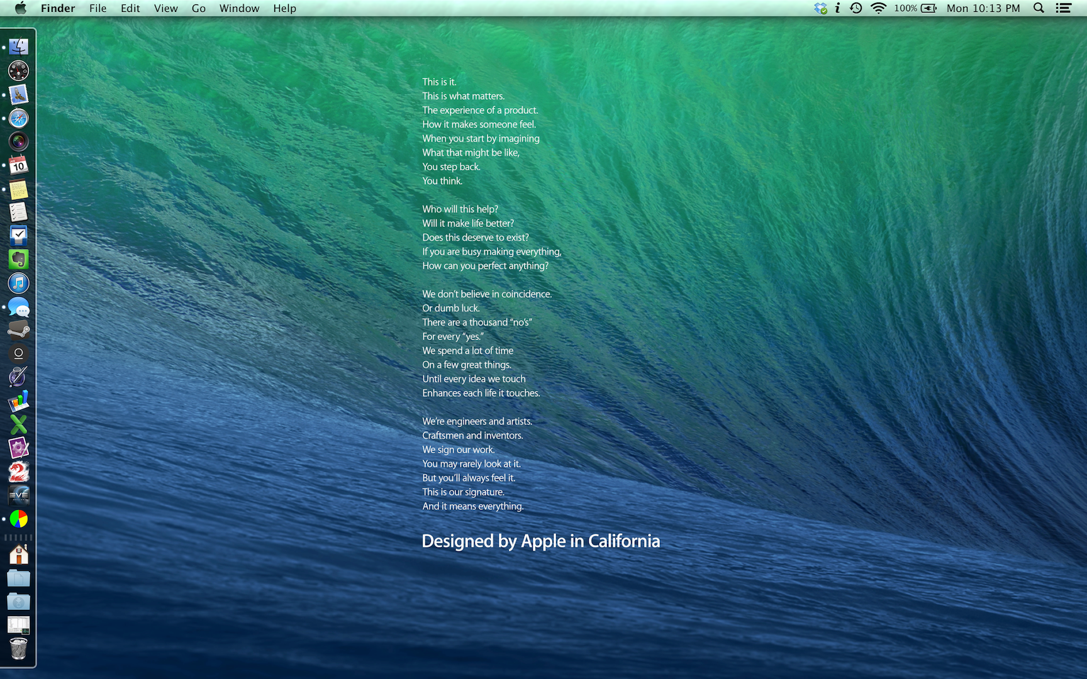Open Automator-style purple gear document icon
1087x679 pixels.
(19, 448)
